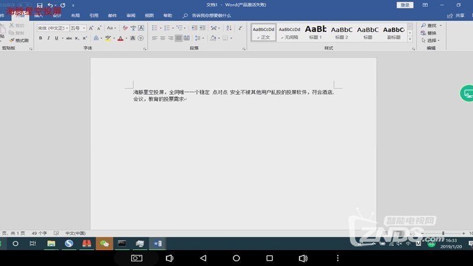Cut the selection with the scissors icon

[17, 25]
